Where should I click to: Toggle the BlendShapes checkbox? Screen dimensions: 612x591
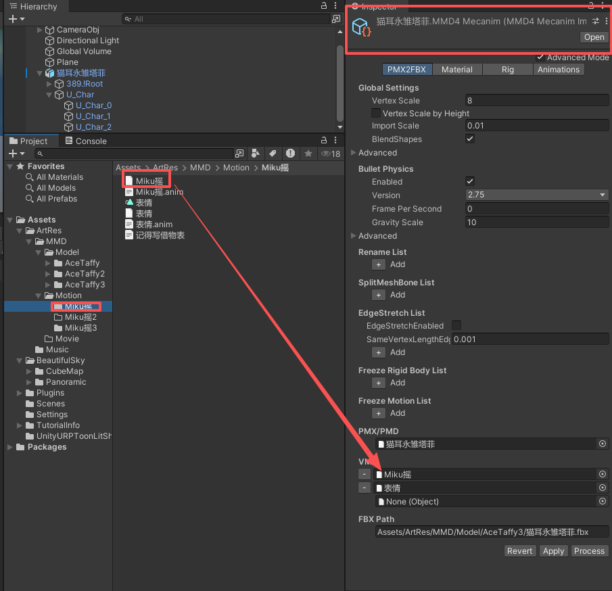470,139
